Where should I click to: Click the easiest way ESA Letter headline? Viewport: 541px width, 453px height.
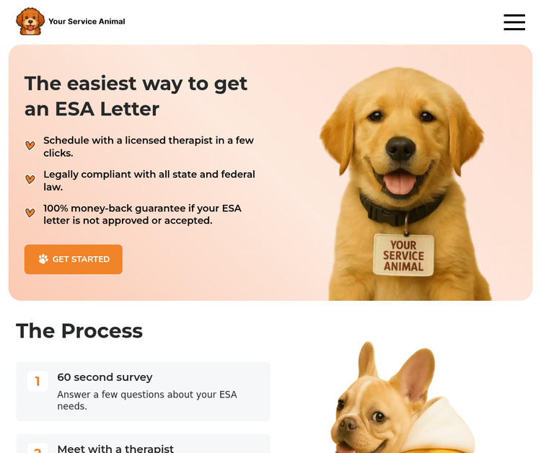(x=136, y=96)
